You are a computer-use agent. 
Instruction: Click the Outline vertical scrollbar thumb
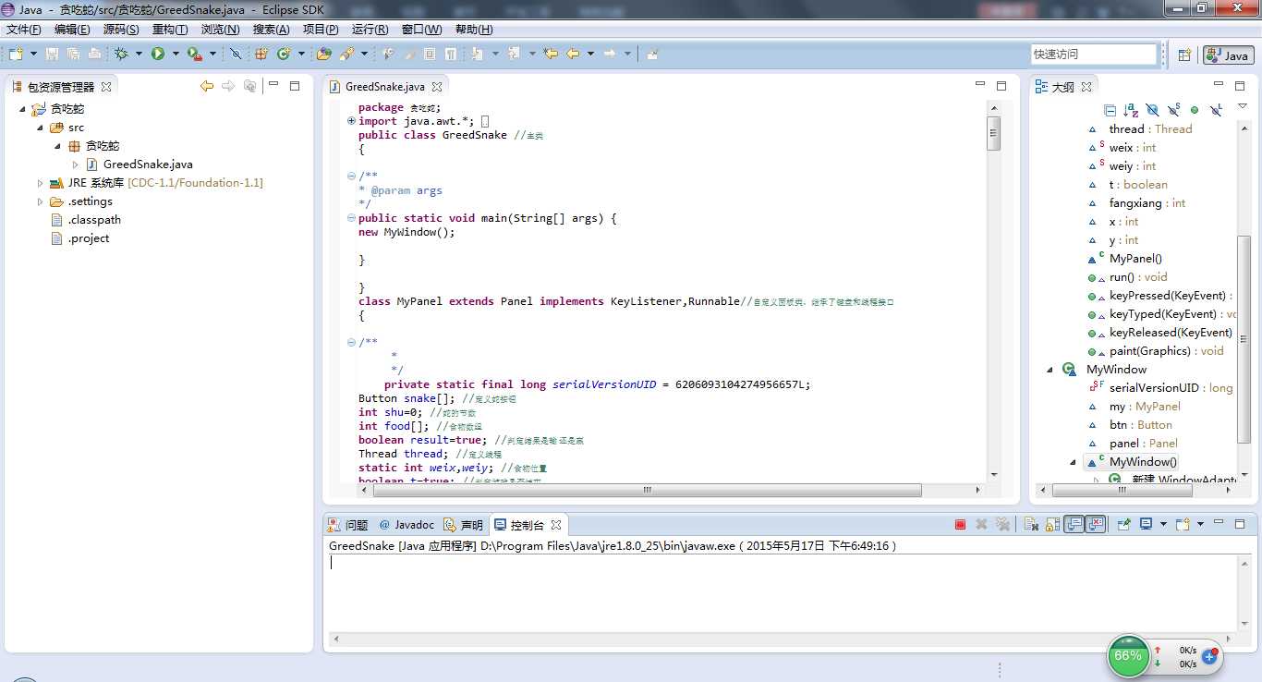(x=1243, y=340)
